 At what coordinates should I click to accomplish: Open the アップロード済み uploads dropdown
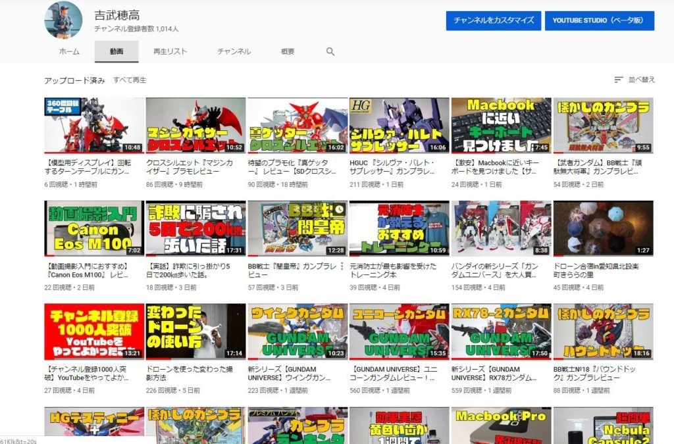point(74,80)
